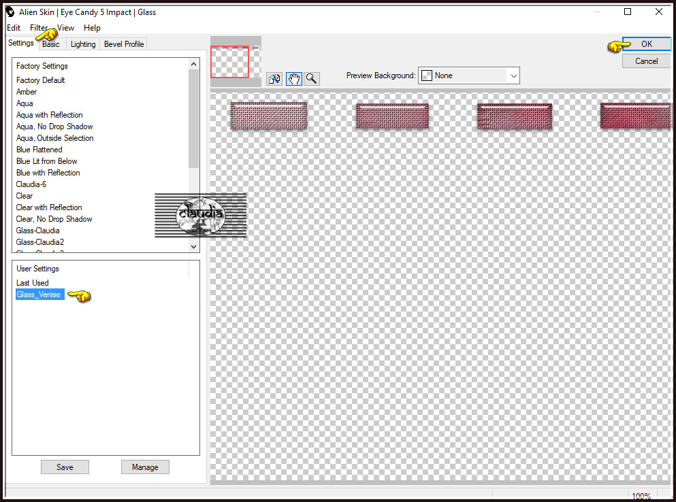
Task: Click the Cancel button
Action: coord(646,61)
